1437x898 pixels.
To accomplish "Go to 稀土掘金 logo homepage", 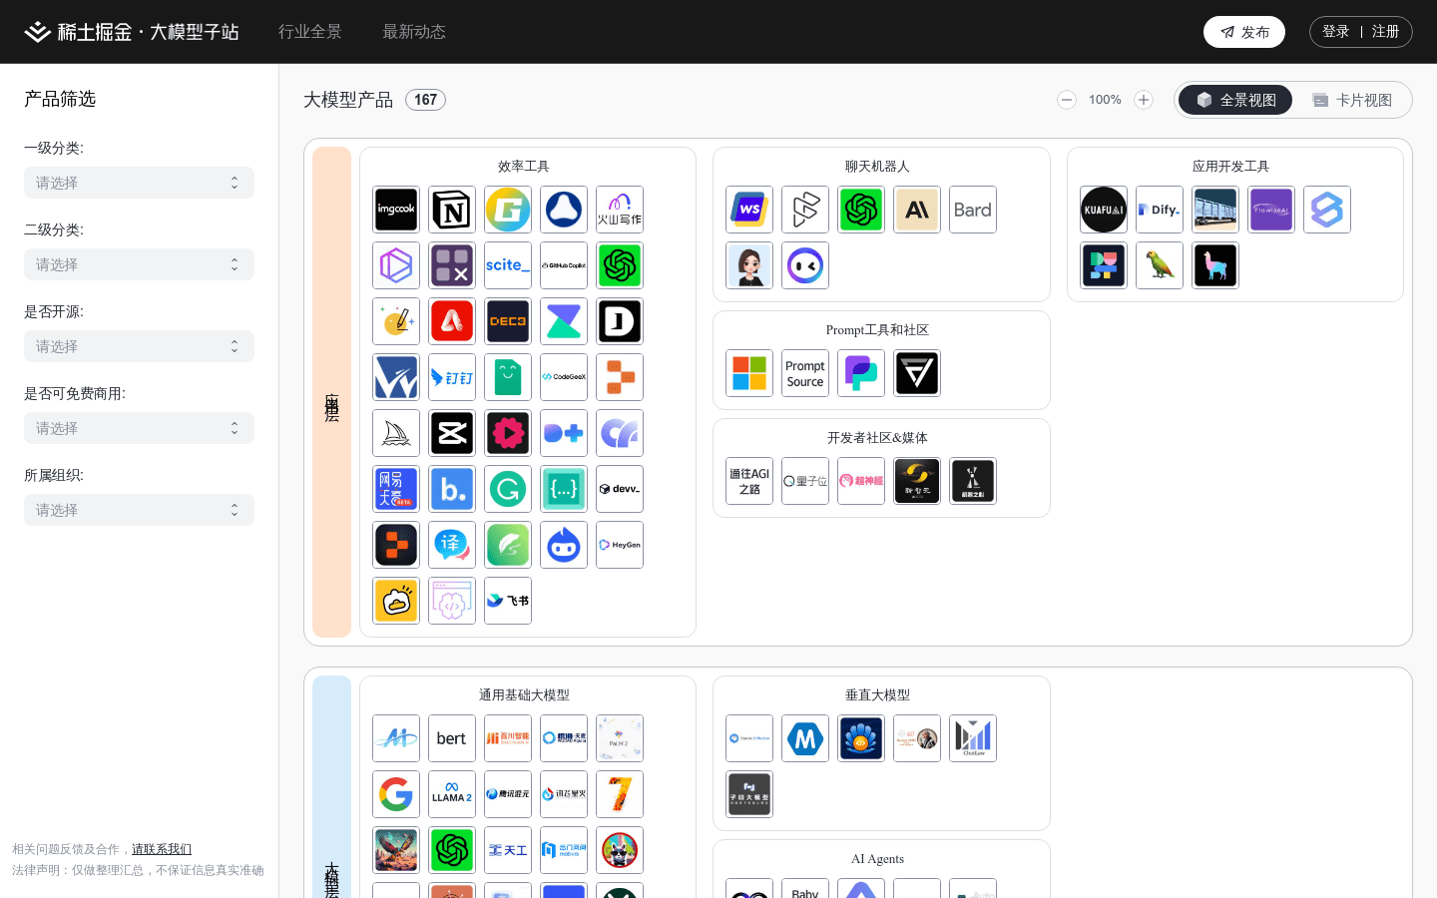I will coord(132,32).
